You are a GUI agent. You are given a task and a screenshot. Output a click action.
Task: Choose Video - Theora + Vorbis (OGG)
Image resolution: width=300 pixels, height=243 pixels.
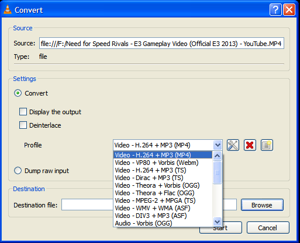(163, 185)
